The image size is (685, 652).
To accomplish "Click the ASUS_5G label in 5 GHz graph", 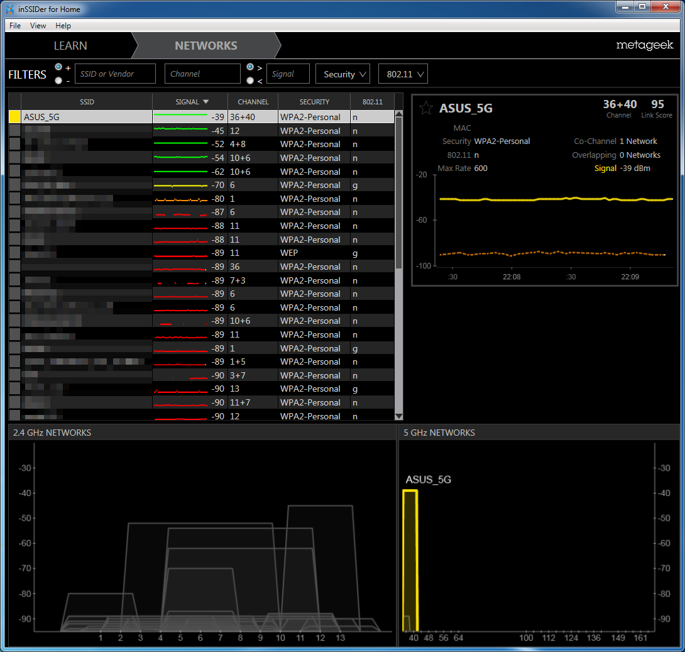I will 428,479.
